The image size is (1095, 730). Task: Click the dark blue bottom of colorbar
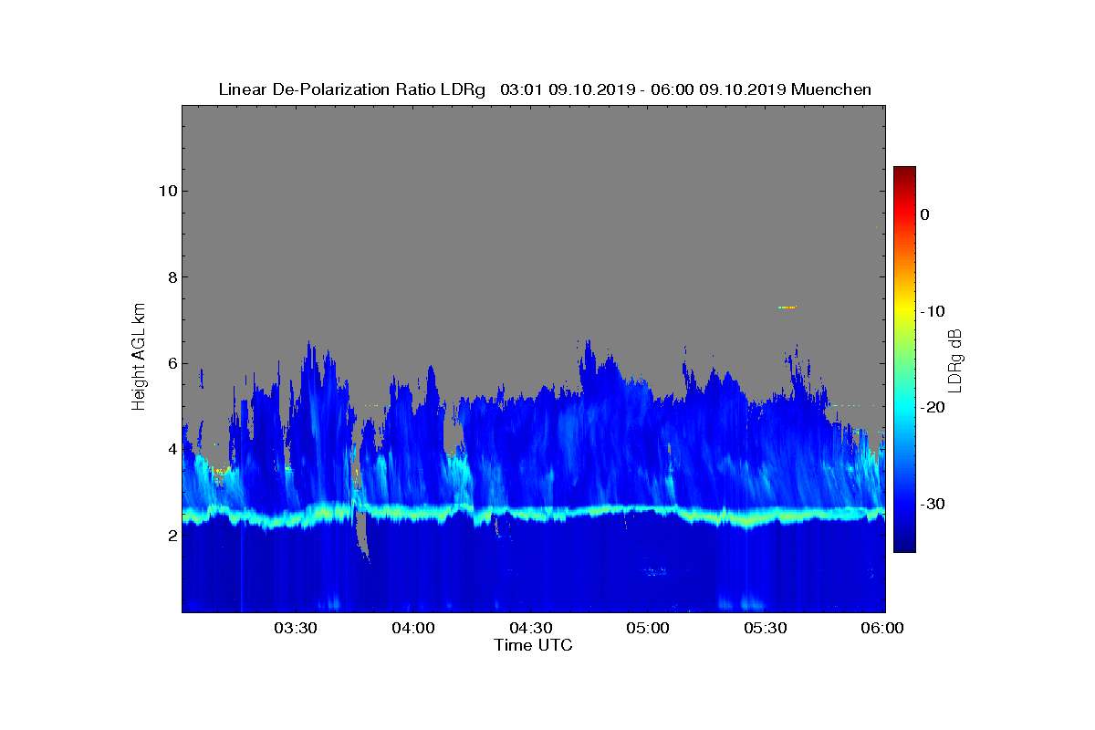904,545
